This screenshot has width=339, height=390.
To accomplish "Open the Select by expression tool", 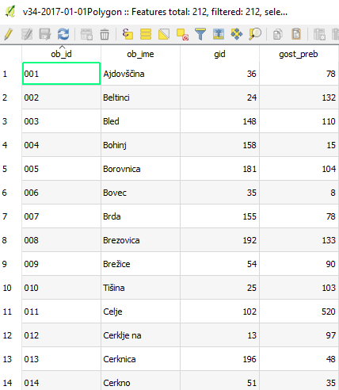I will pyautogui.click(x=128, y=34).
